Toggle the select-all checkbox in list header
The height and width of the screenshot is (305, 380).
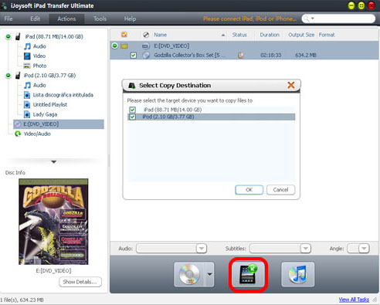[124, 35]
